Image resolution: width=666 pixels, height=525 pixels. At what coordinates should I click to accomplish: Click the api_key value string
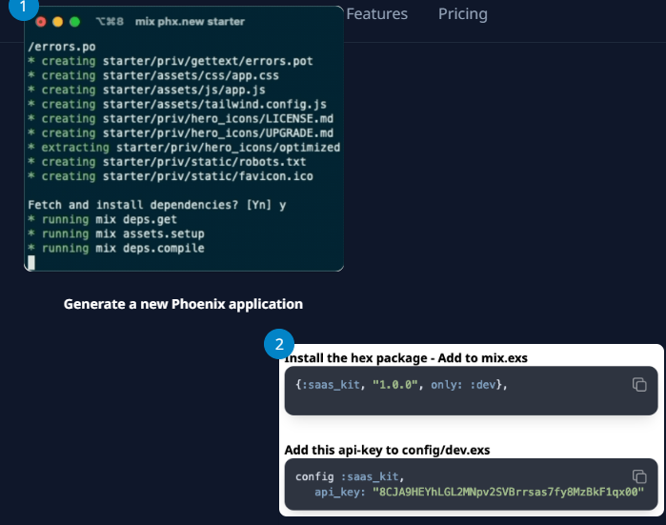pos(510,492)
